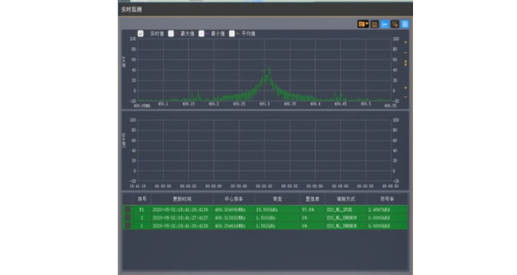Click the lower orange plus offset icon

(406, 88)
